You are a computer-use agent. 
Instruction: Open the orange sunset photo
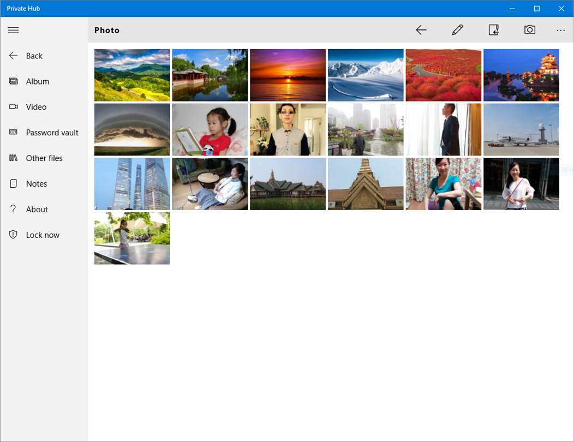pos(288,75)
